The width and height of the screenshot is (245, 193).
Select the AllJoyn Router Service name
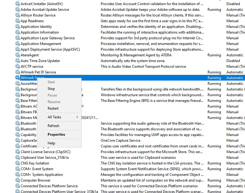38,15
